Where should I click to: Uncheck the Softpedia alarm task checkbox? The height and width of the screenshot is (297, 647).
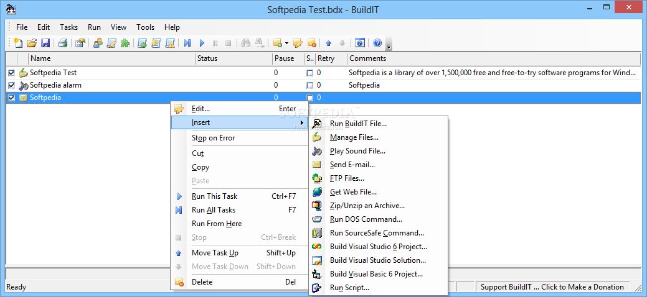(12, 85)
